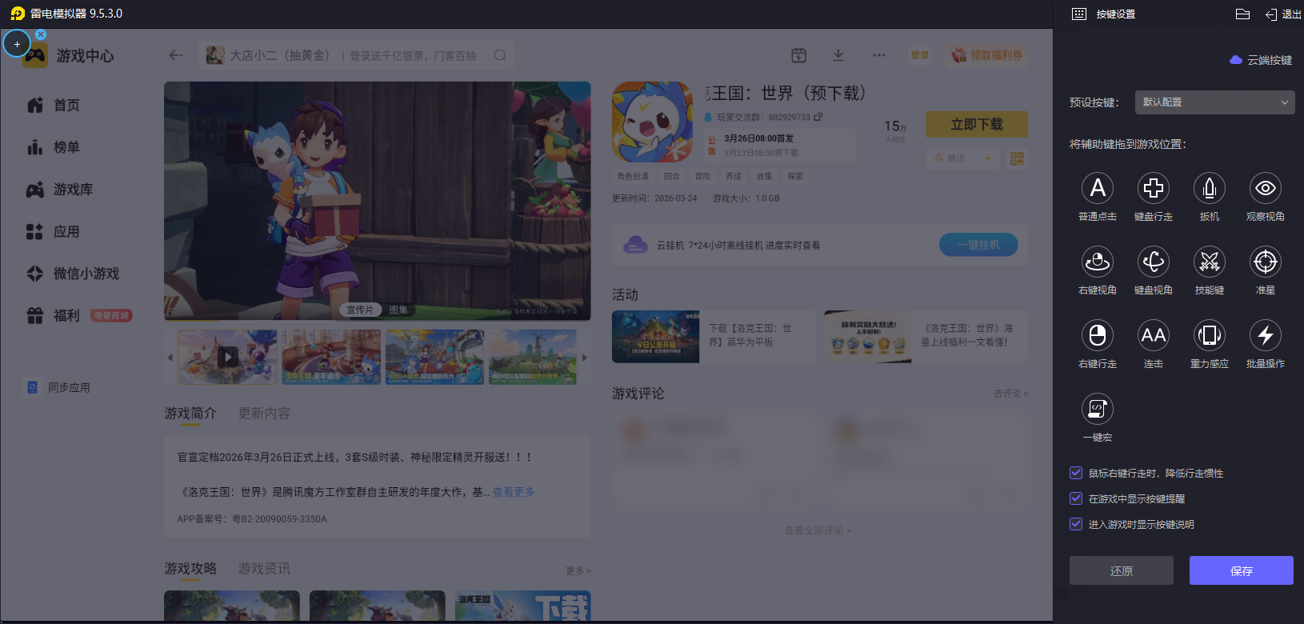Switch to the 游戏资讯 tab
Image resolution: width=1304 pixels, height=624 pixels.
(264, 569)
